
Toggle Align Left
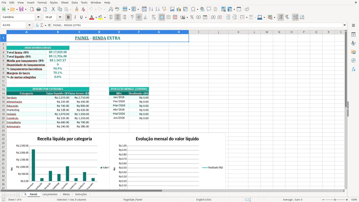click(x=111, y=17)
